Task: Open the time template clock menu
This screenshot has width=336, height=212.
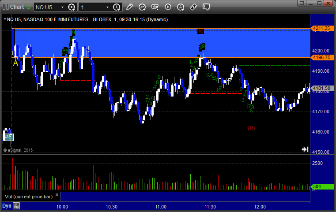Action: click(x=117, y=7)
